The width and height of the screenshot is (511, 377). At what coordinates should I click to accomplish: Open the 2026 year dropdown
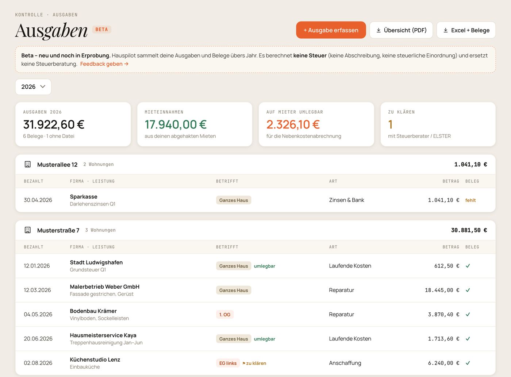pyautogui.click(x=33, y=87)
